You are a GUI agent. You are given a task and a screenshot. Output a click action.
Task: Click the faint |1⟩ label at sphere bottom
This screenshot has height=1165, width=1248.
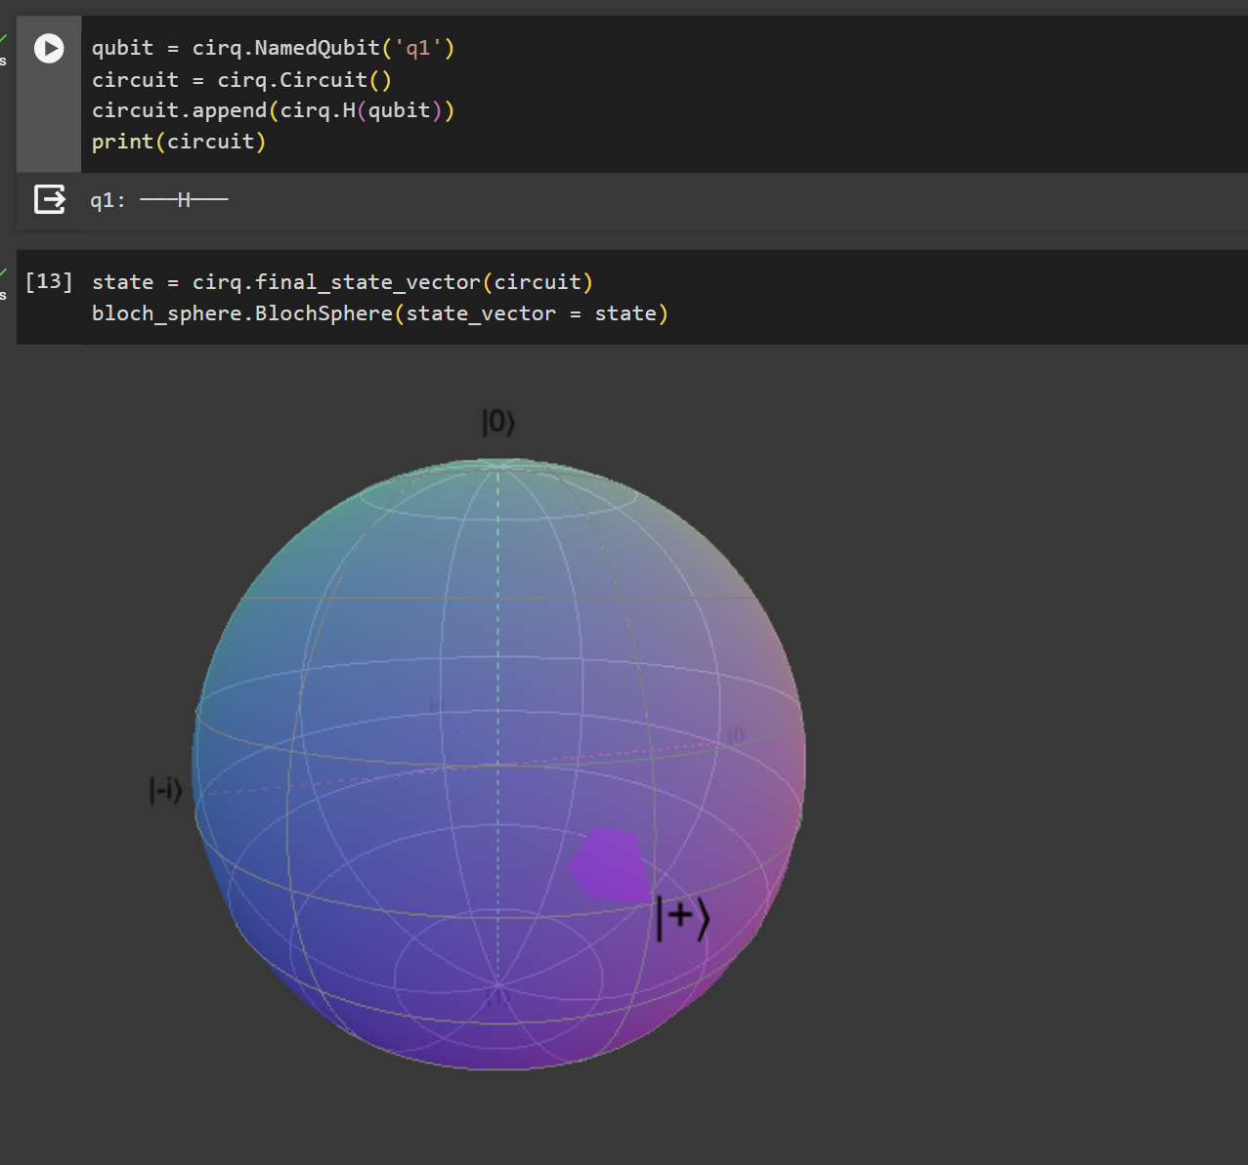click(497, 998)
